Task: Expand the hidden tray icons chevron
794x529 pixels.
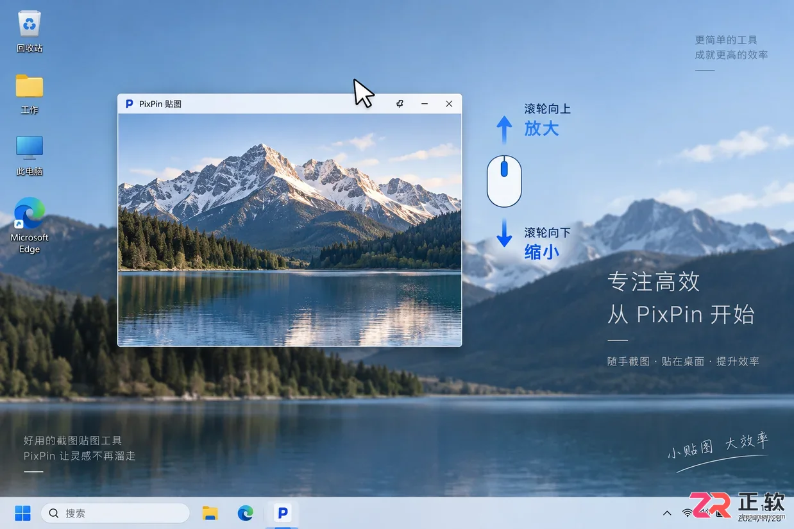Action: click(x=667, y=513)
